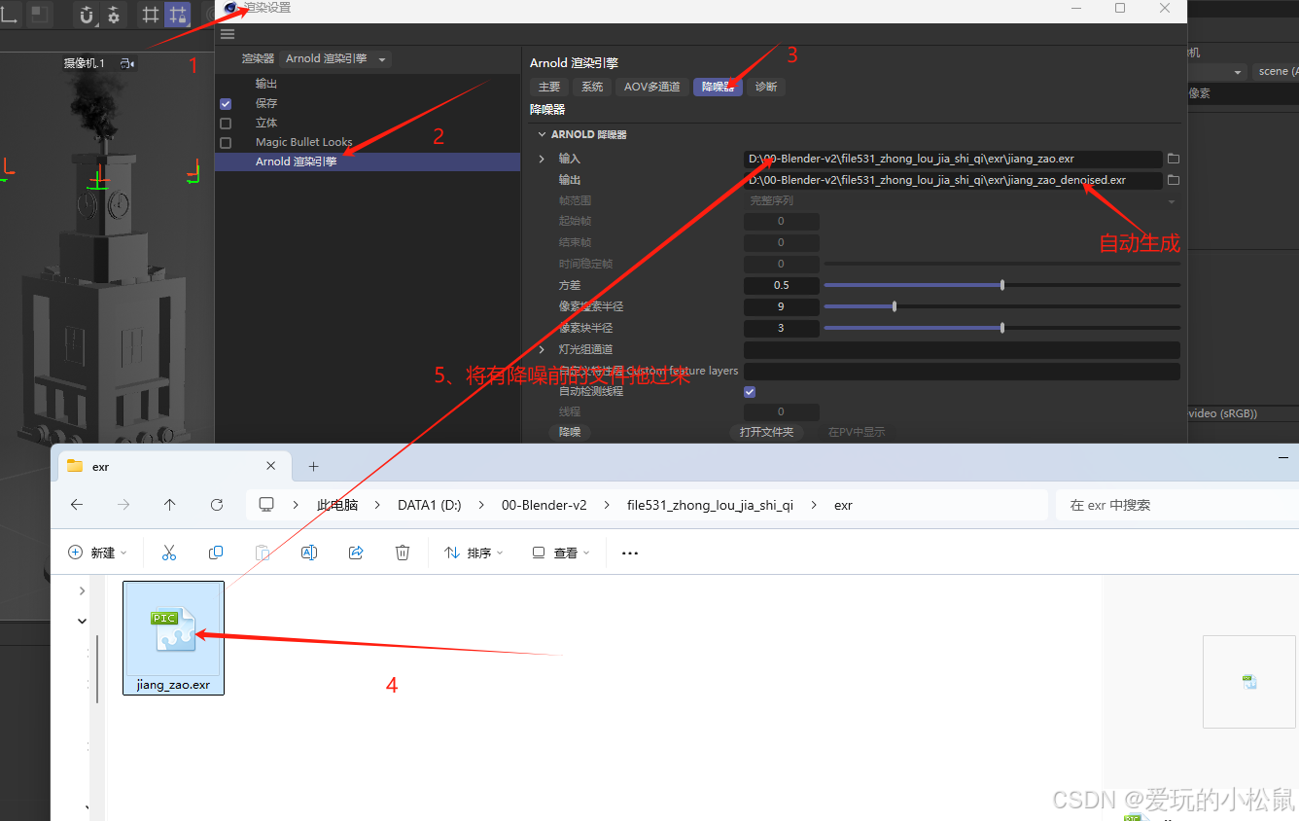This screenshot has height=821, width=1299.
Task: Click DATA1 (D:) in the breadcrumb
Action: pos(429,505)
